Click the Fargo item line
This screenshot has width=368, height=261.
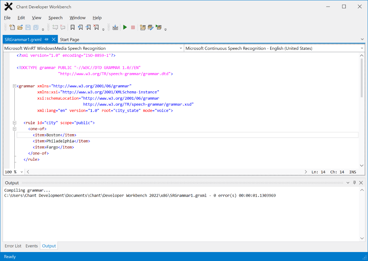click(53, 147)
